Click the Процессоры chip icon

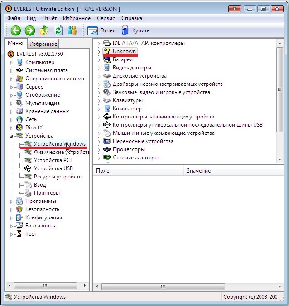[x=107, y=149]
